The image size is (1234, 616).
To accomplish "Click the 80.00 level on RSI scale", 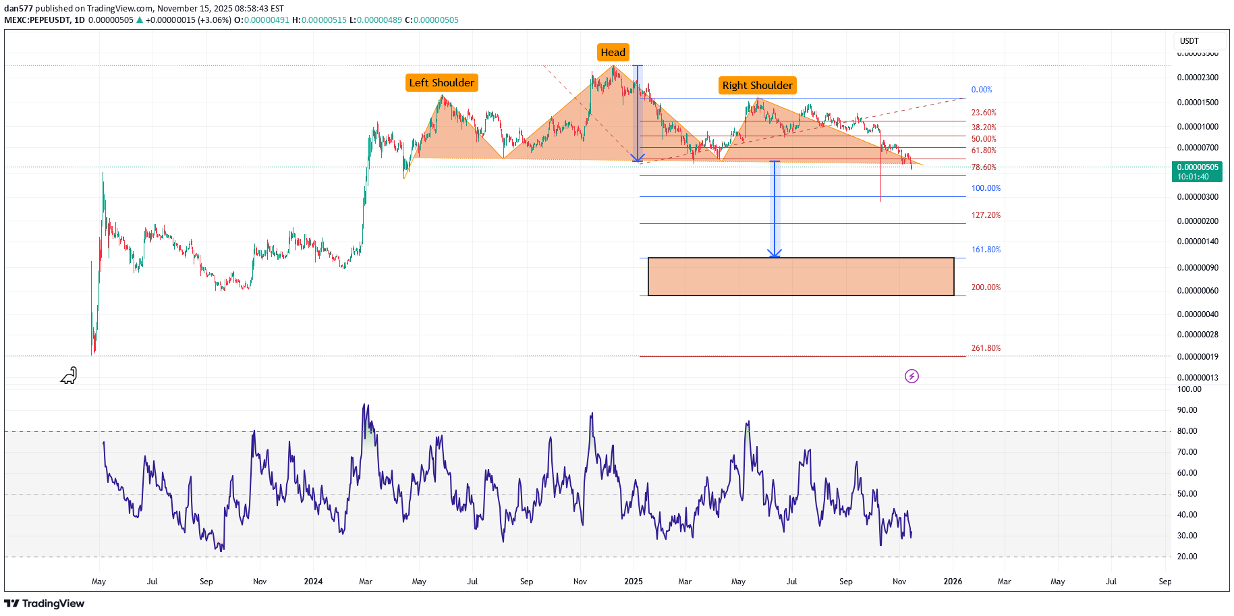I will pos(1187,431).
